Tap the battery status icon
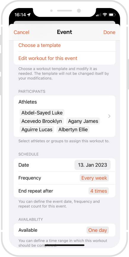Image resolution: width=129 pixels, height=257 pixels. 112,15
